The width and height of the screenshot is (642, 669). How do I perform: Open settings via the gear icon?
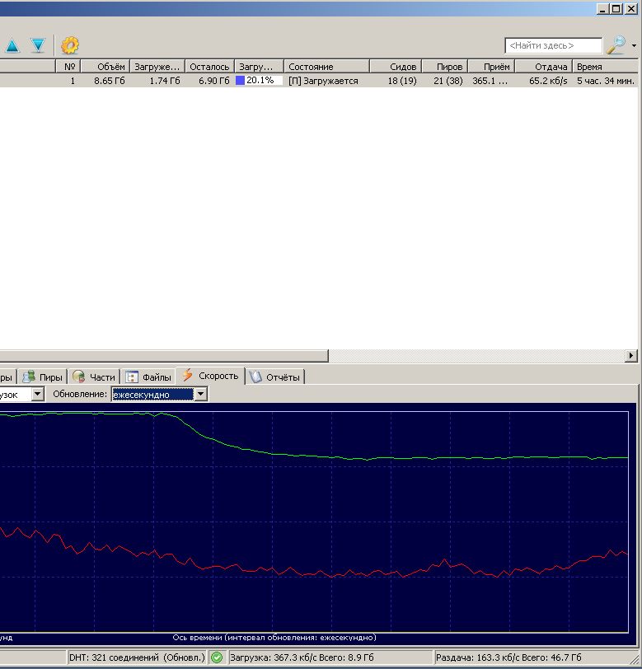[70, 45]
